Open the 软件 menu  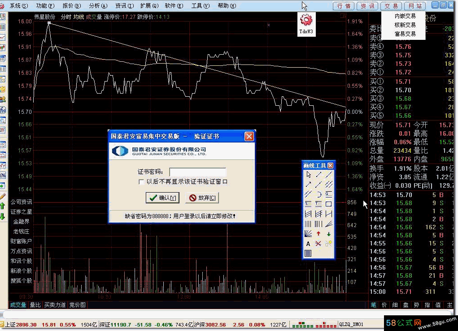coord(174,5)
